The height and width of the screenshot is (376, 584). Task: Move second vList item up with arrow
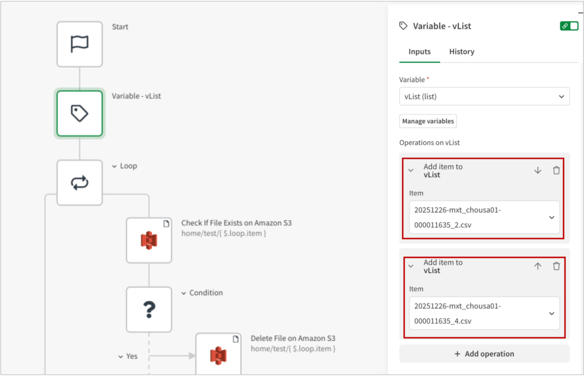pos(538,266)
